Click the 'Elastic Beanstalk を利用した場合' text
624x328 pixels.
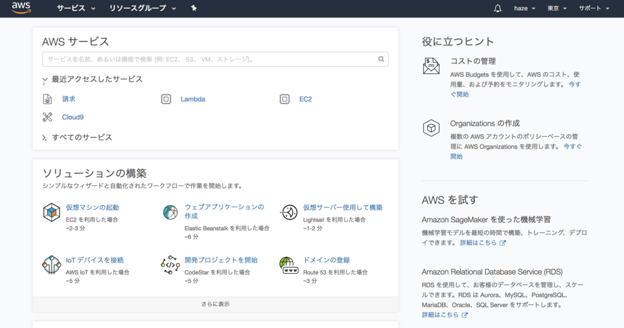click(x=227, y=228)
